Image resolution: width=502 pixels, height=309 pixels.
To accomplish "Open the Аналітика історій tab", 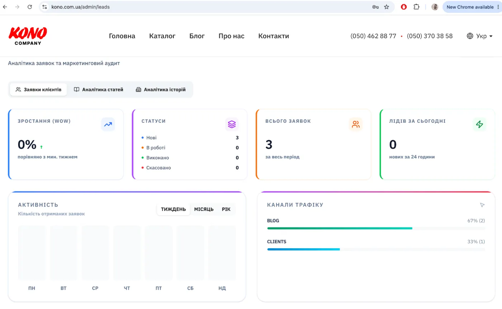I will click(161, 89).
